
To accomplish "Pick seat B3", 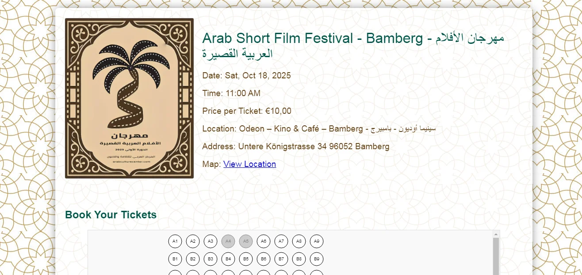I will coord(211,259).
